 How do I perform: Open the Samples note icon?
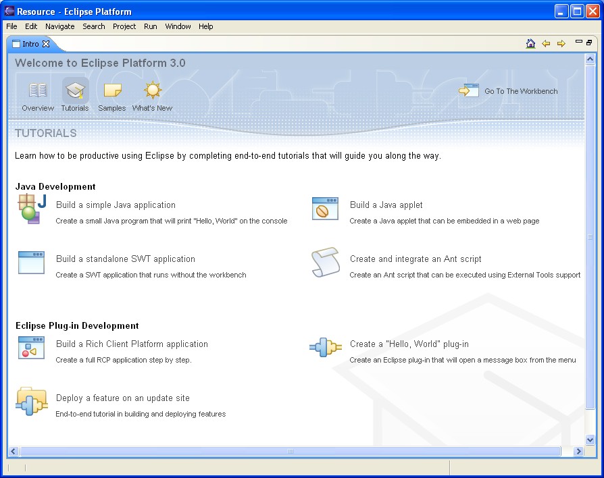click(x=112, y=90)
